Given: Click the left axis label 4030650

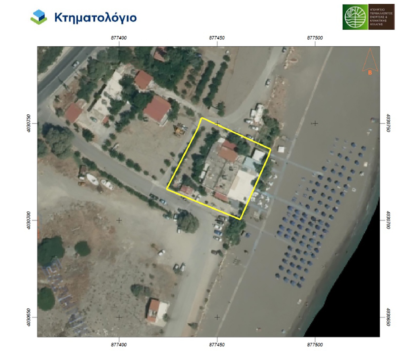Looking at the screenshot, I should pyautogui.click(x=28, y=317).
